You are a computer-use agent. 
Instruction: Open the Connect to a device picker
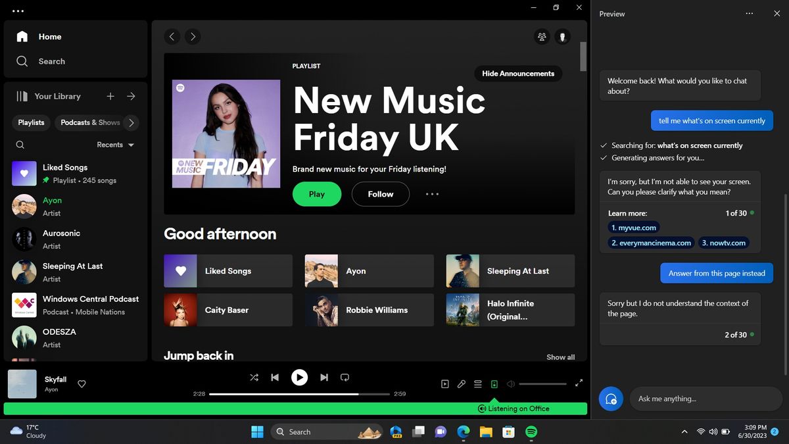[x=494, y=383]
